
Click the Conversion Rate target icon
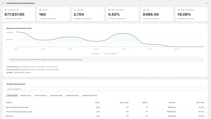(109, 10)
